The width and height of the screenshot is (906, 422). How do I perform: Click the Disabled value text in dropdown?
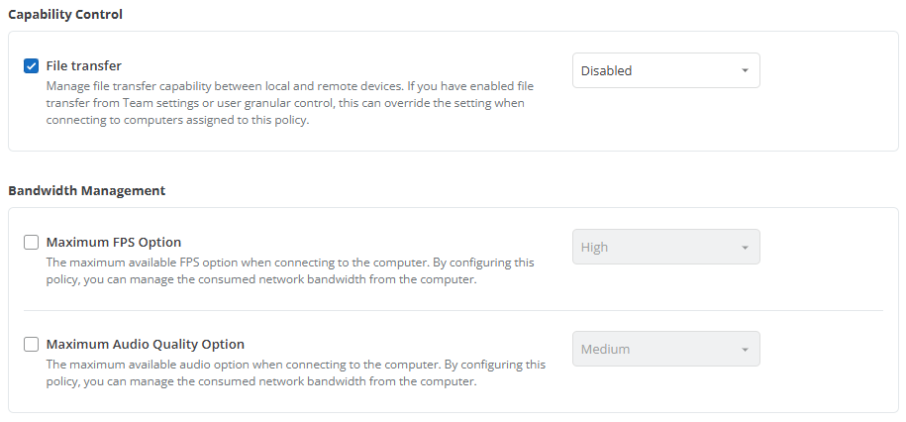606,70
